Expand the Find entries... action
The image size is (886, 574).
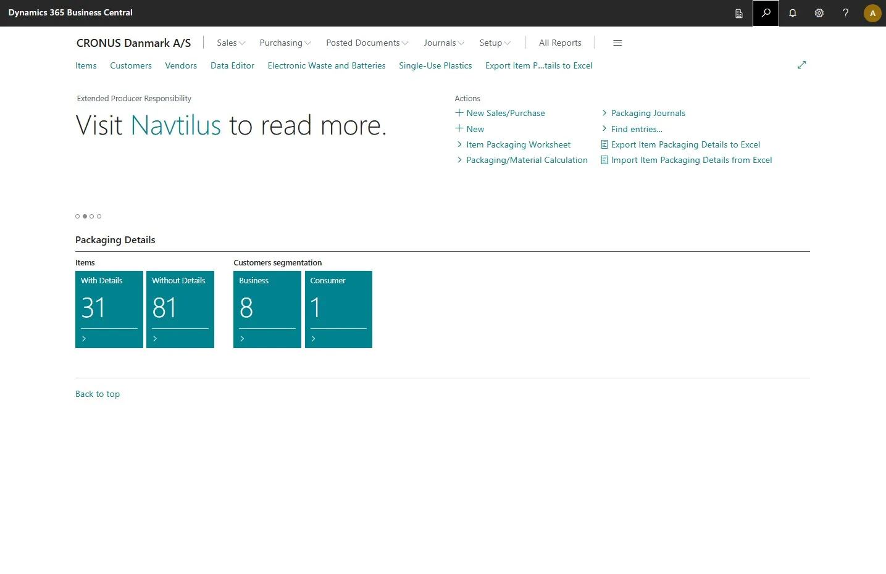coord(604,129)
